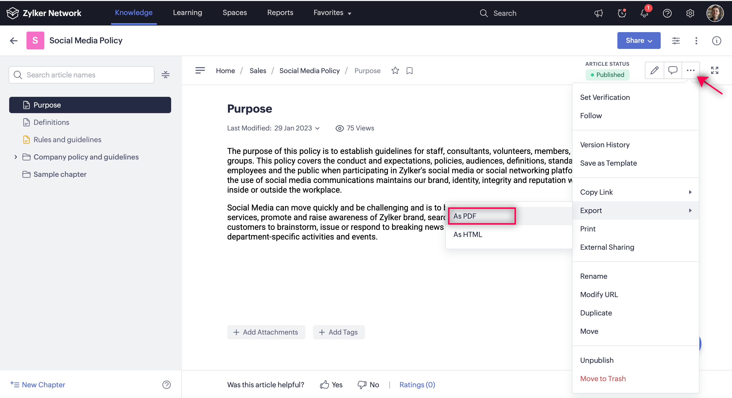Viewport: 732px width, 398px height.
Task: Open the Share dropdown button
Action: pos(639,41)
